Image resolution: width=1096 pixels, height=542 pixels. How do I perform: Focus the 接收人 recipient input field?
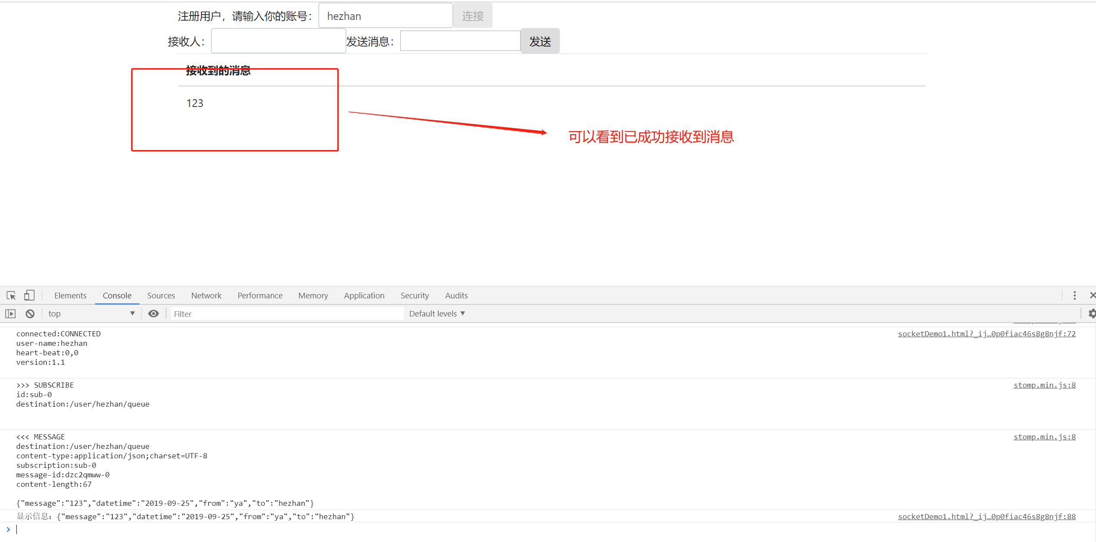click(x=278, y=41)
